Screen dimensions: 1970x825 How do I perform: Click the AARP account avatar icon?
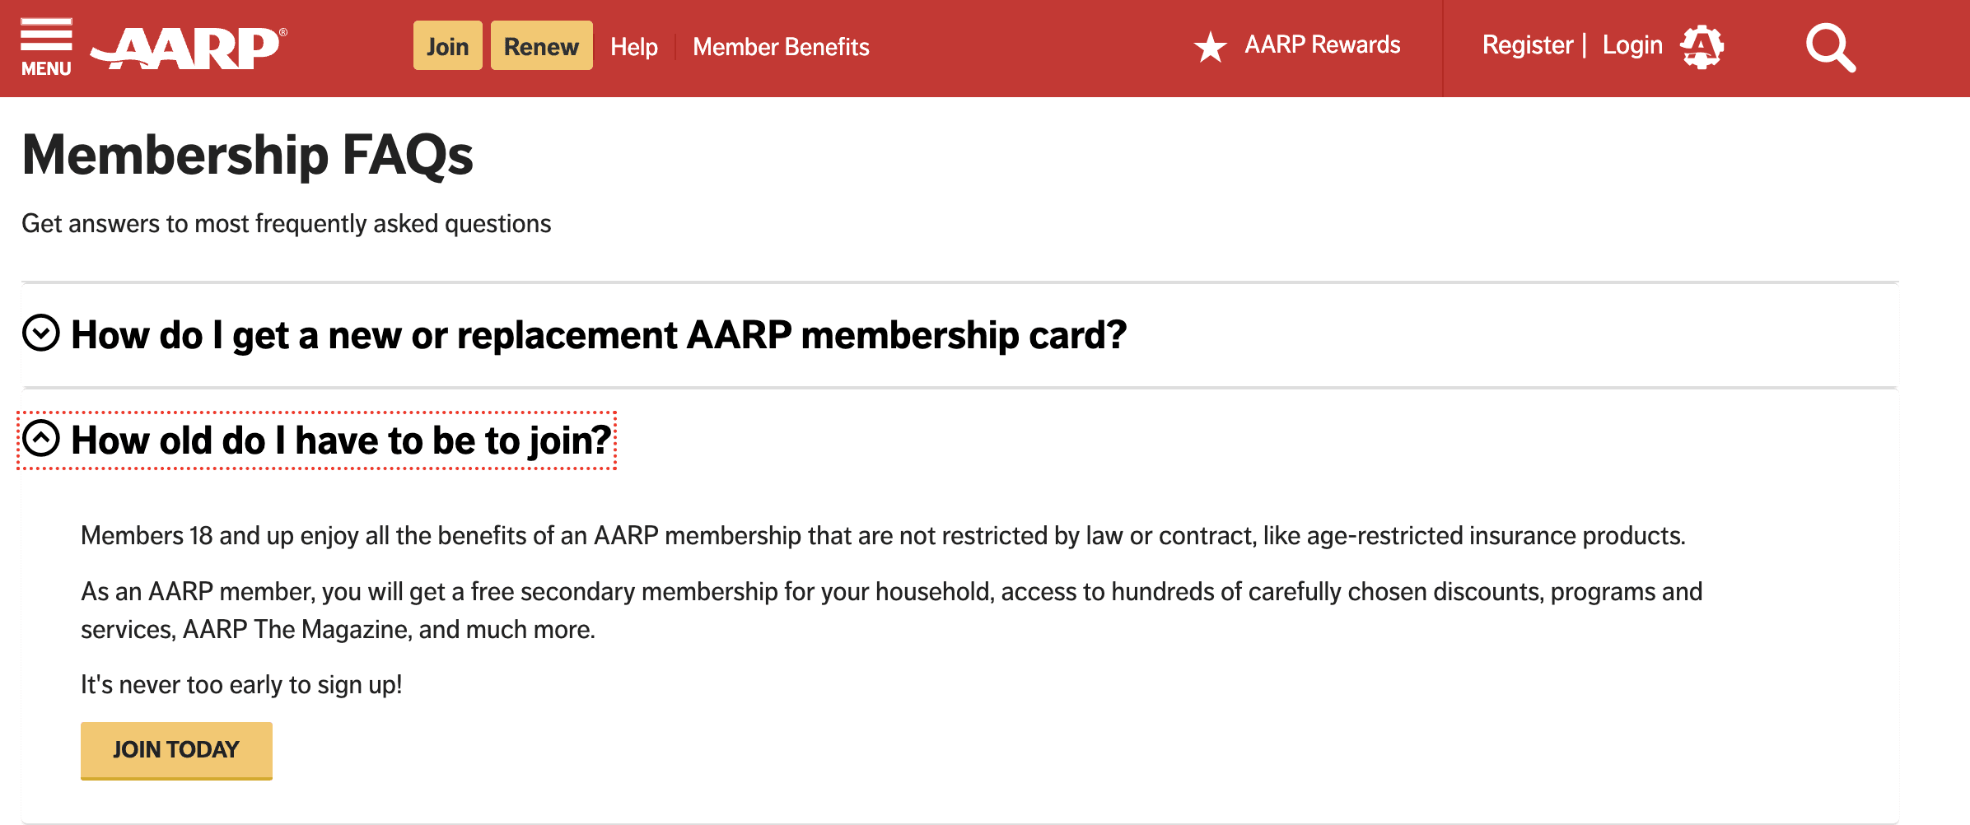[x=1704, y=46]
